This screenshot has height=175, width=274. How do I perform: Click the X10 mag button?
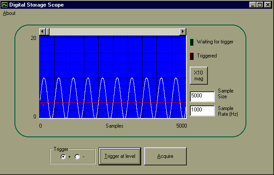199,75
